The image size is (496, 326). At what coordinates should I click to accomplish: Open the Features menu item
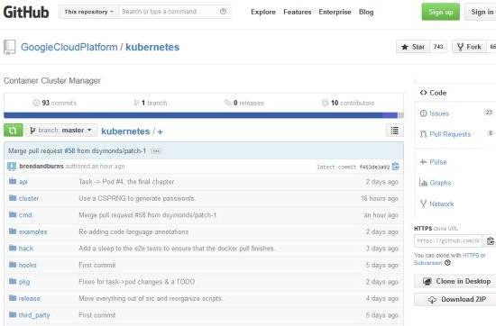point(298,12)
